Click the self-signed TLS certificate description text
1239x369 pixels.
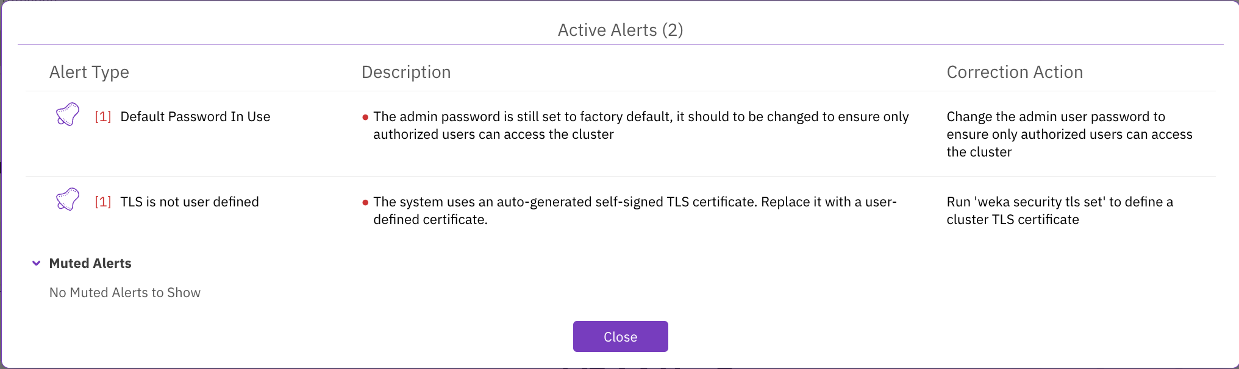tap(634, 211)
